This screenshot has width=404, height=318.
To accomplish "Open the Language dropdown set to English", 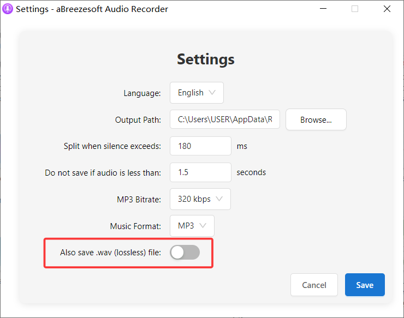I will coord(197,93).
